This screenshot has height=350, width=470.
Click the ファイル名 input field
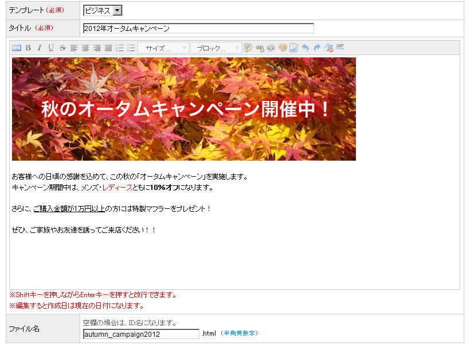pyautogui.click(x=141, y=334)
